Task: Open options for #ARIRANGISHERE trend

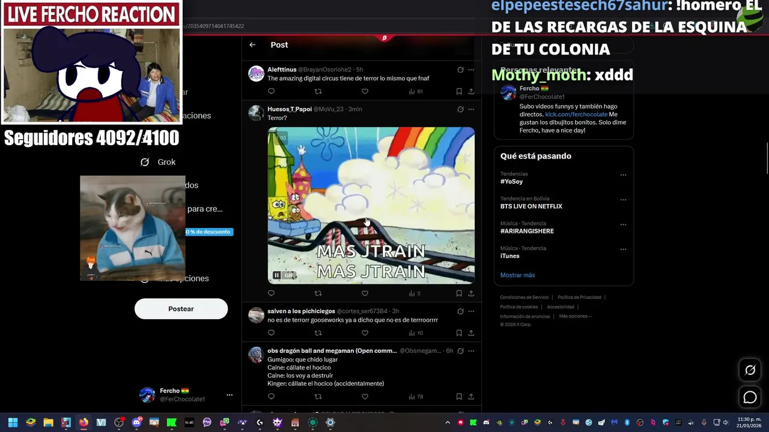Action: click(x=623, y=224)
